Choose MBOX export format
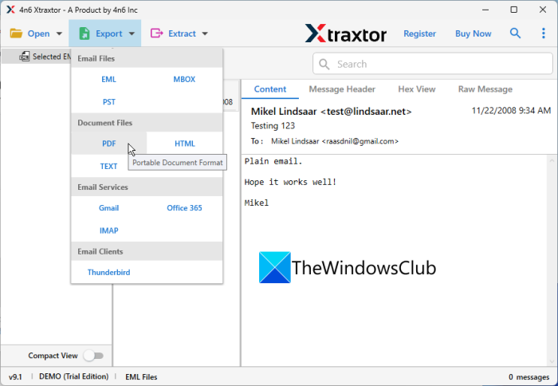 (184, 80)
